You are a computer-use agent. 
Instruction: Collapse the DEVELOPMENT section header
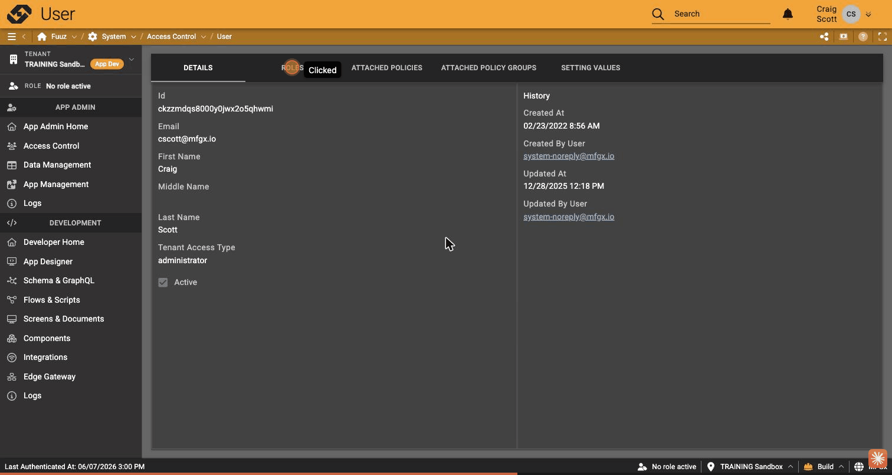click(x=71, y=223)
